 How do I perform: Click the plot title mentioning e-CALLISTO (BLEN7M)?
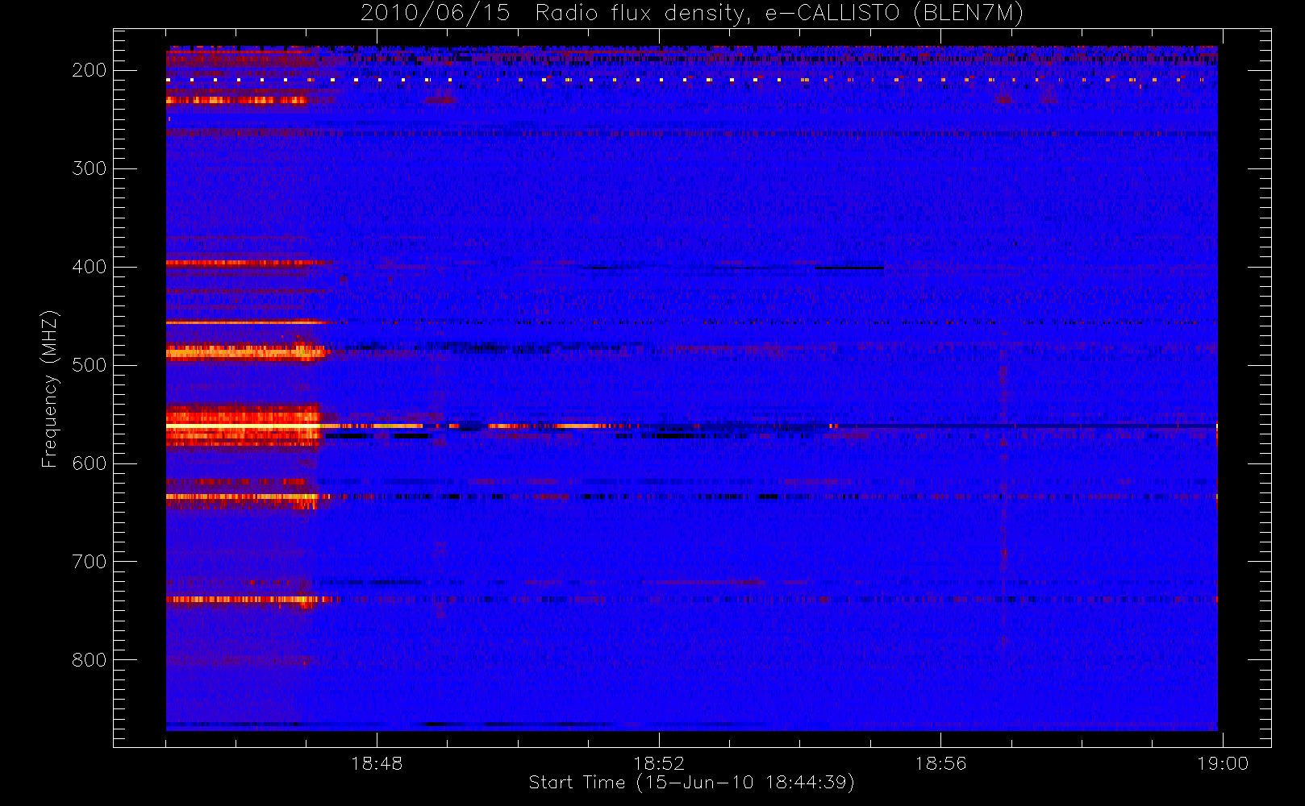pos(692,13)
